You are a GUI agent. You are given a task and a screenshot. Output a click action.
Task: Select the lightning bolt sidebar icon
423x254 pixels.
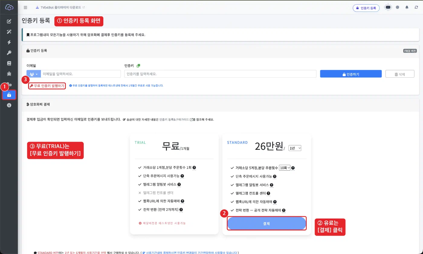[x=9, y=42]
